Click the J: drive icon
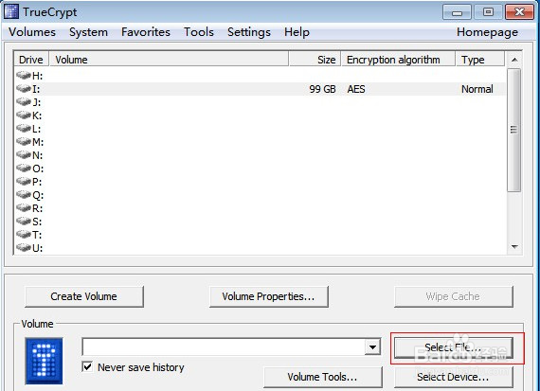 click(24, 102)
